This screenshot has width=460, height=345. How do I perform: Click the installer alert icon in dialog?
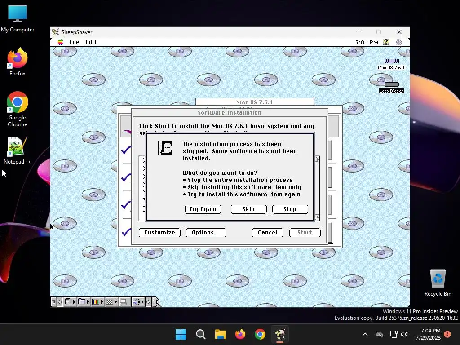pyautogui.click(x=165, y=147)
